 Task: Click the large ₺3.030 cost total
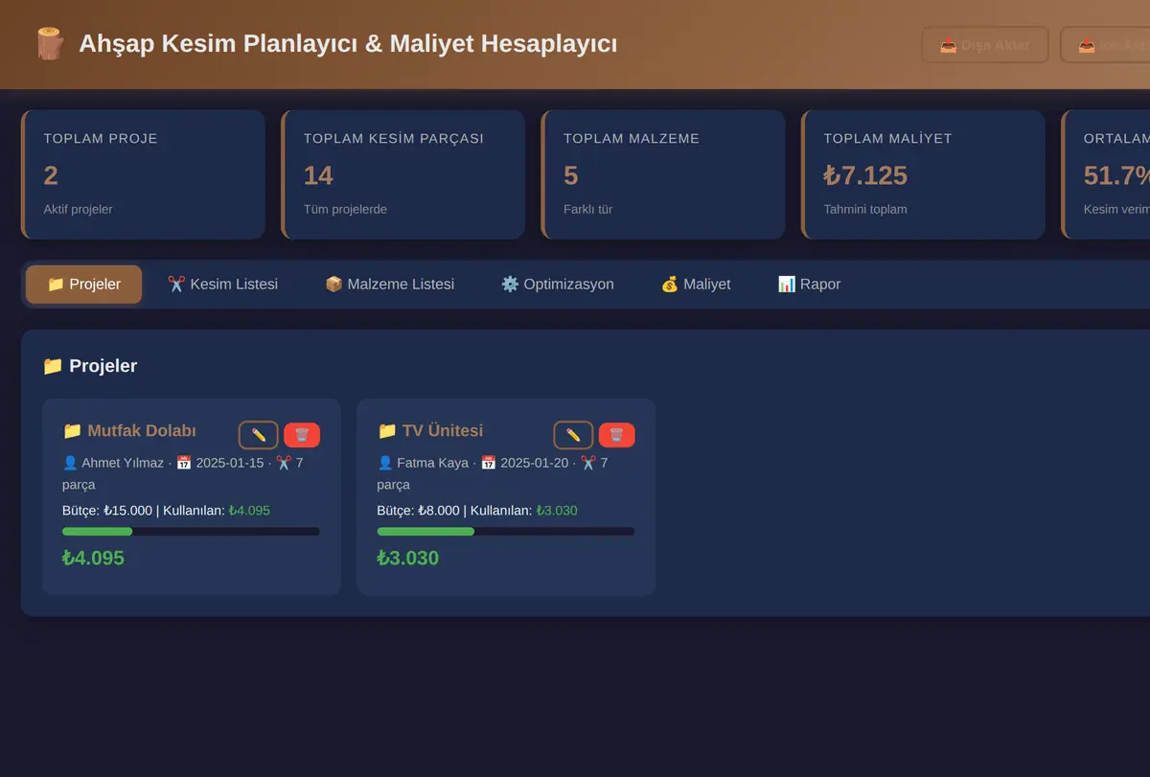tap(408, 558)
